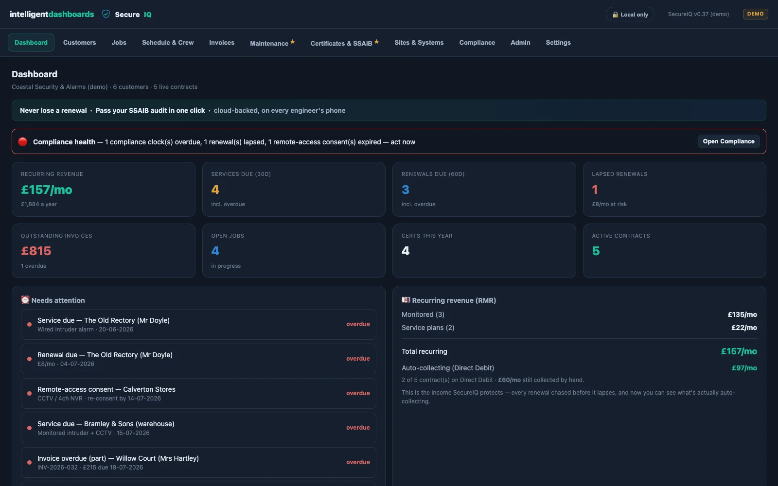Image resolution: width=778 pixels, height=486 pixels.
Task: Click the SecureIQ shield logo icon
Action: click(x=106, y=14)
